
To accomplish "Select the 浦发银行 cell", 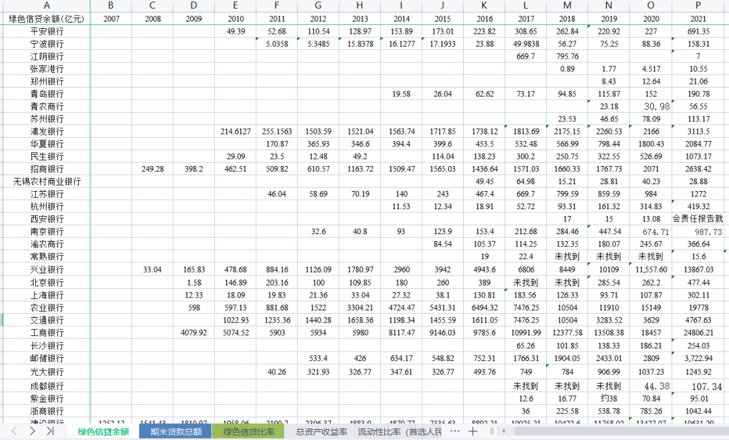I will 47,132.
